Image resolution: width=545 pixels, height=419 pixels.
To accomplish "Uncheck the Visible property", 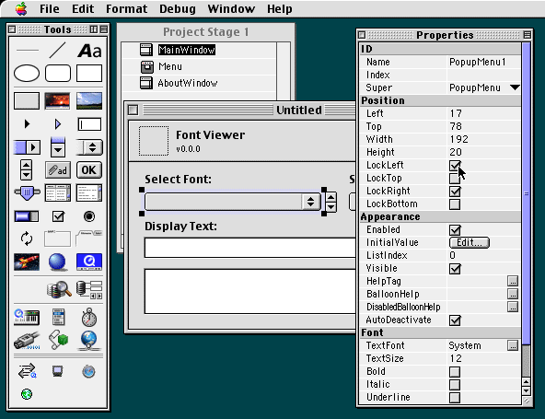I will 455,269.
